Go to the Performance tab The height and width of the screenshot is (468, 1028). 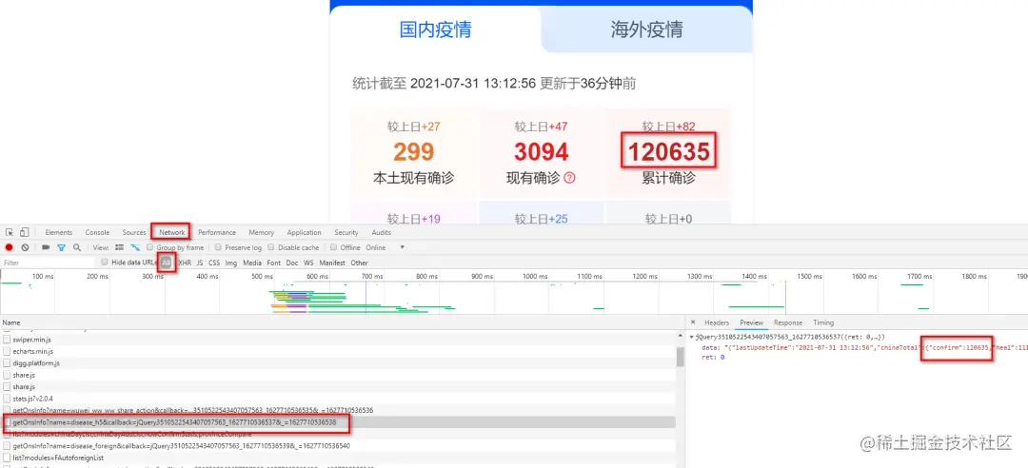point(217,233)
